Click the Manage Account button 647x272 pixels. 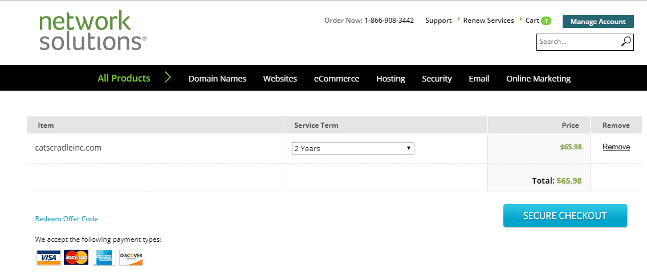[x=598, y=22]
